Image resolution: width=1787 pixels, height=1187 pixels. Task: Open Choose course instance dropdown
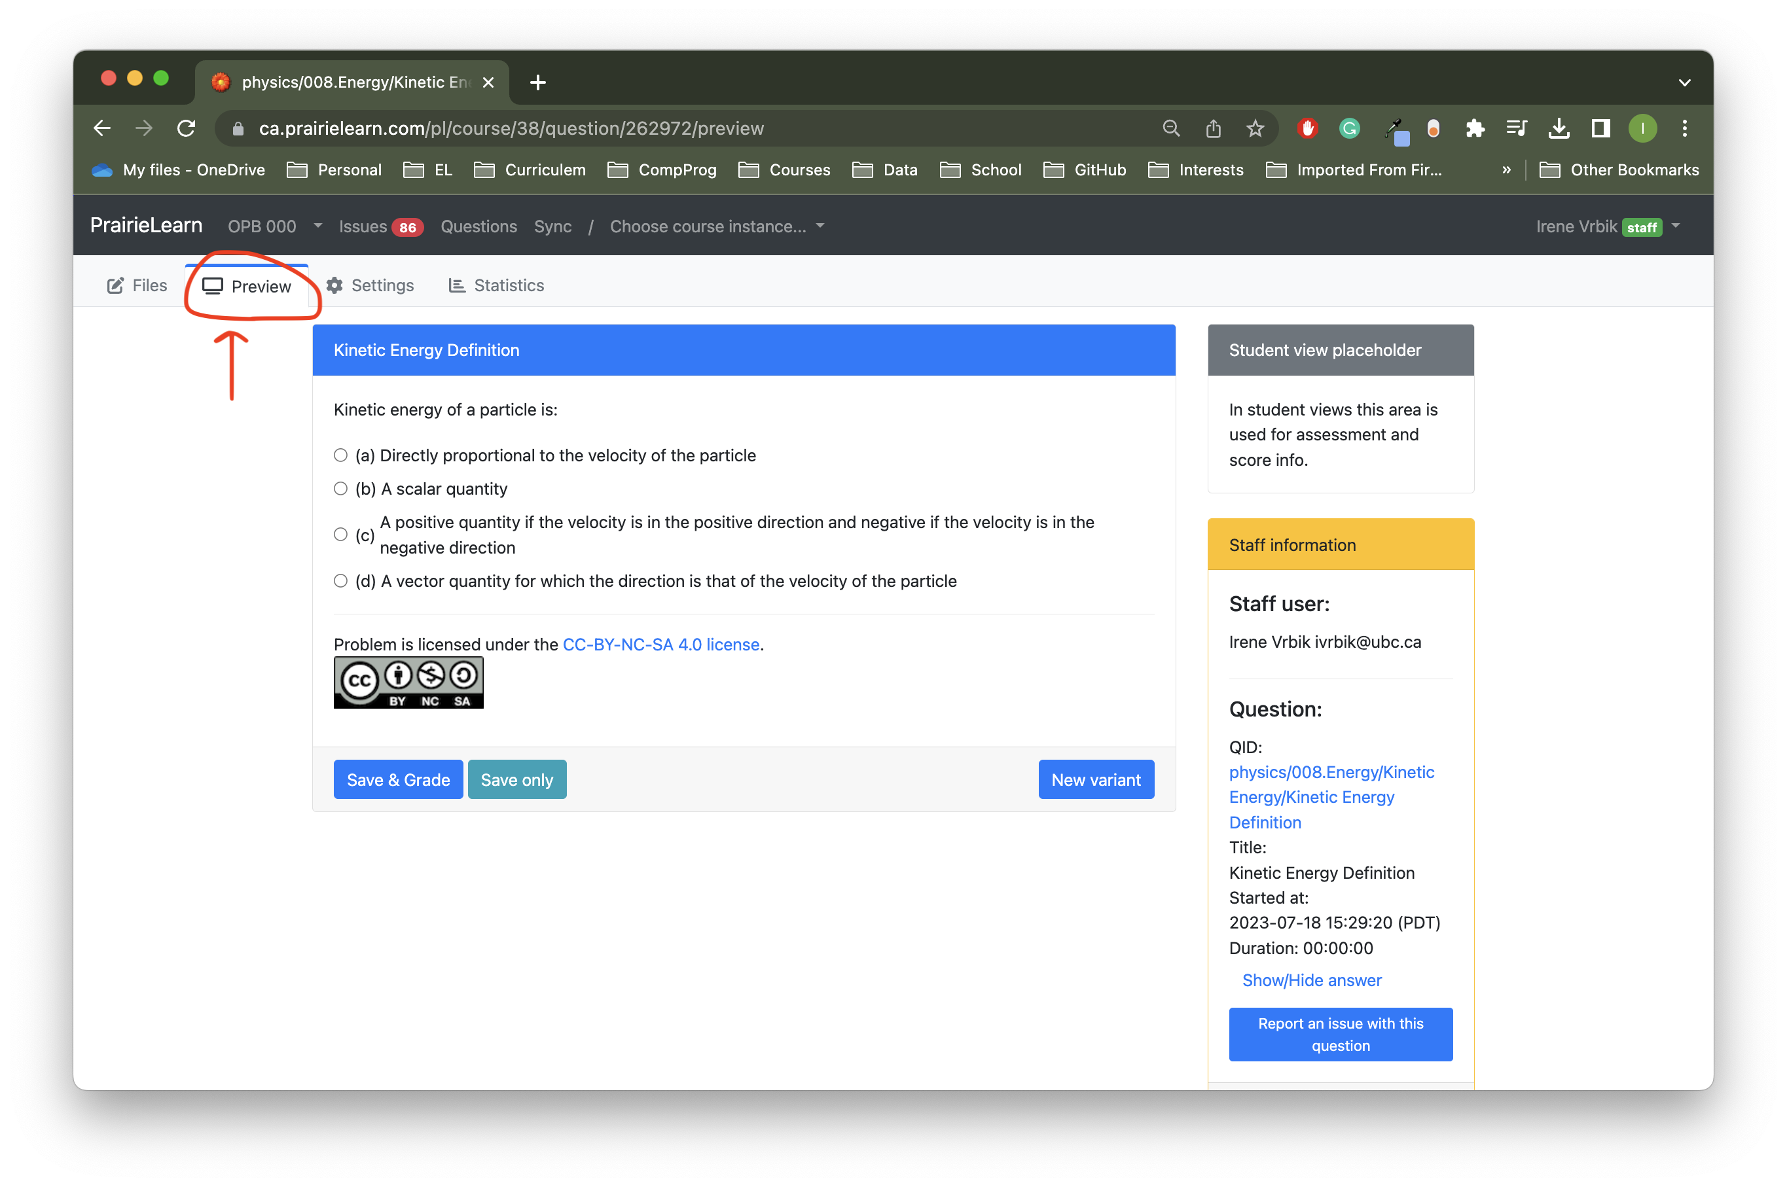716,226
